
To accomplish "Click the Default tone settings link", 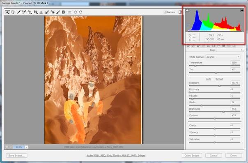I will tap(219, 79).
